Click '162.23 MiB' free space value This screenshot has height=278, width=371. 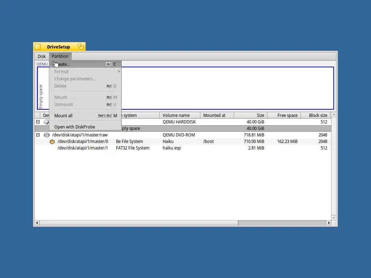point(287,142)
